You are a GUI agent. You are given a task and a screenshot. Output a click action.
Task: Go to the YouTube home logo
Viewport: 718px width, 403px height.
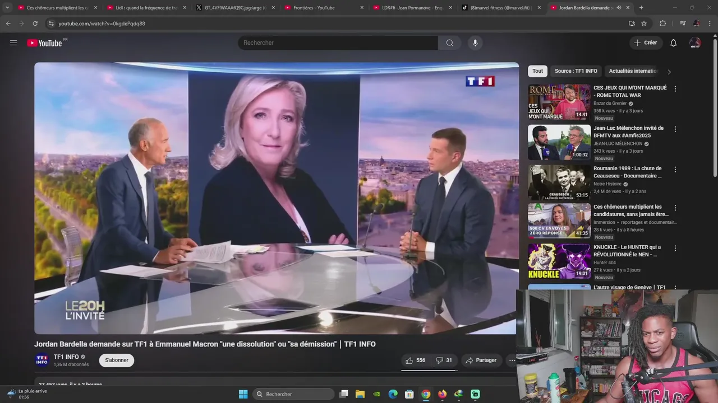click(44, 43)
